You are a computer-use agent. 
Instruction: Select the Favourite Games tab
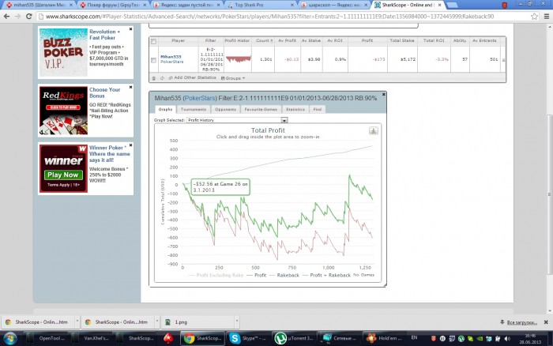coord(261,109)
